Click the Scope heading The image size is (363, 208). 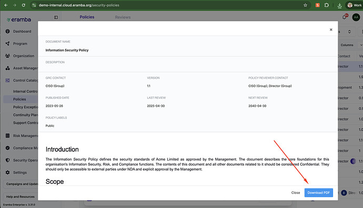55,182
